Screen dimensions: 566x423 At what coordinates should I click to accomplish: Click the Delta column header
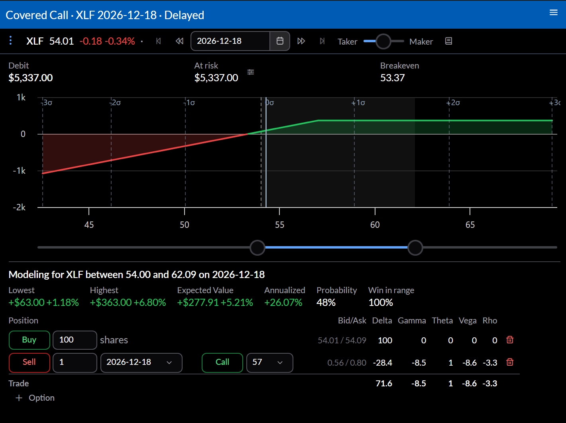click(x=382, y=321)
